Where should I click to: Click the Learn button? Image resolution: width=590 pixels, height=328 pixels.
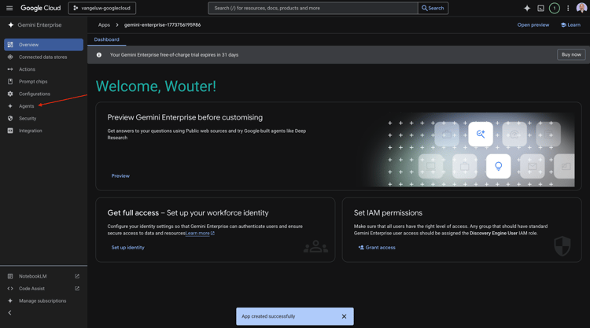tap(570, 25)
